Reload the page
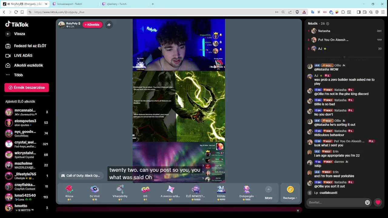388x218 pixels. (16, 12)
